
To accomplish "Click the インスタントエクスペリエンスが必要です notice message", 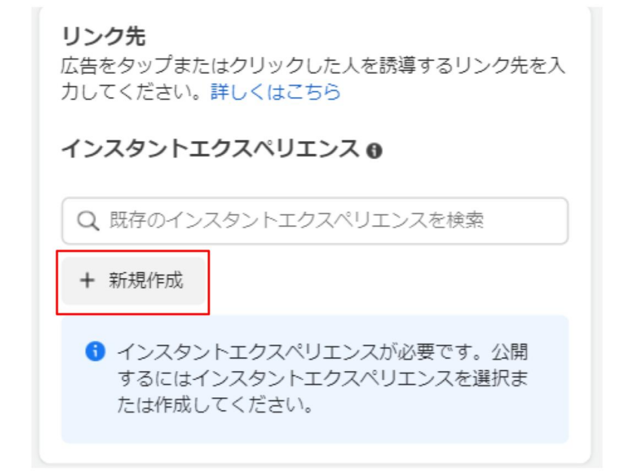I will tap(323, 378).
